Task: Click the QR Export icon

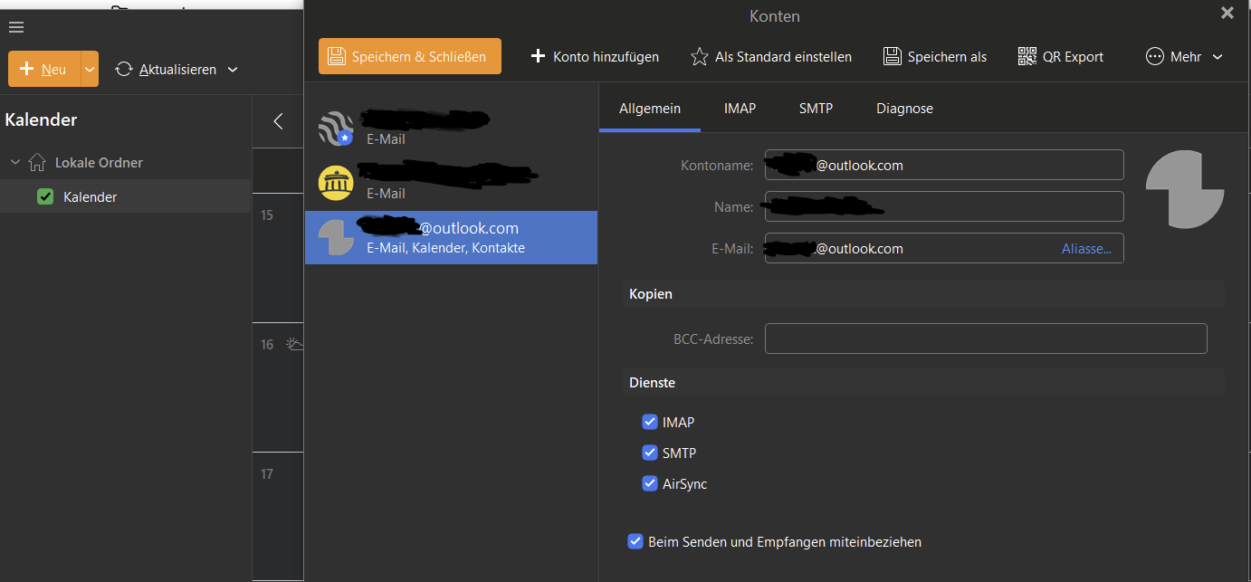Action: click(x=1027, y=56)
